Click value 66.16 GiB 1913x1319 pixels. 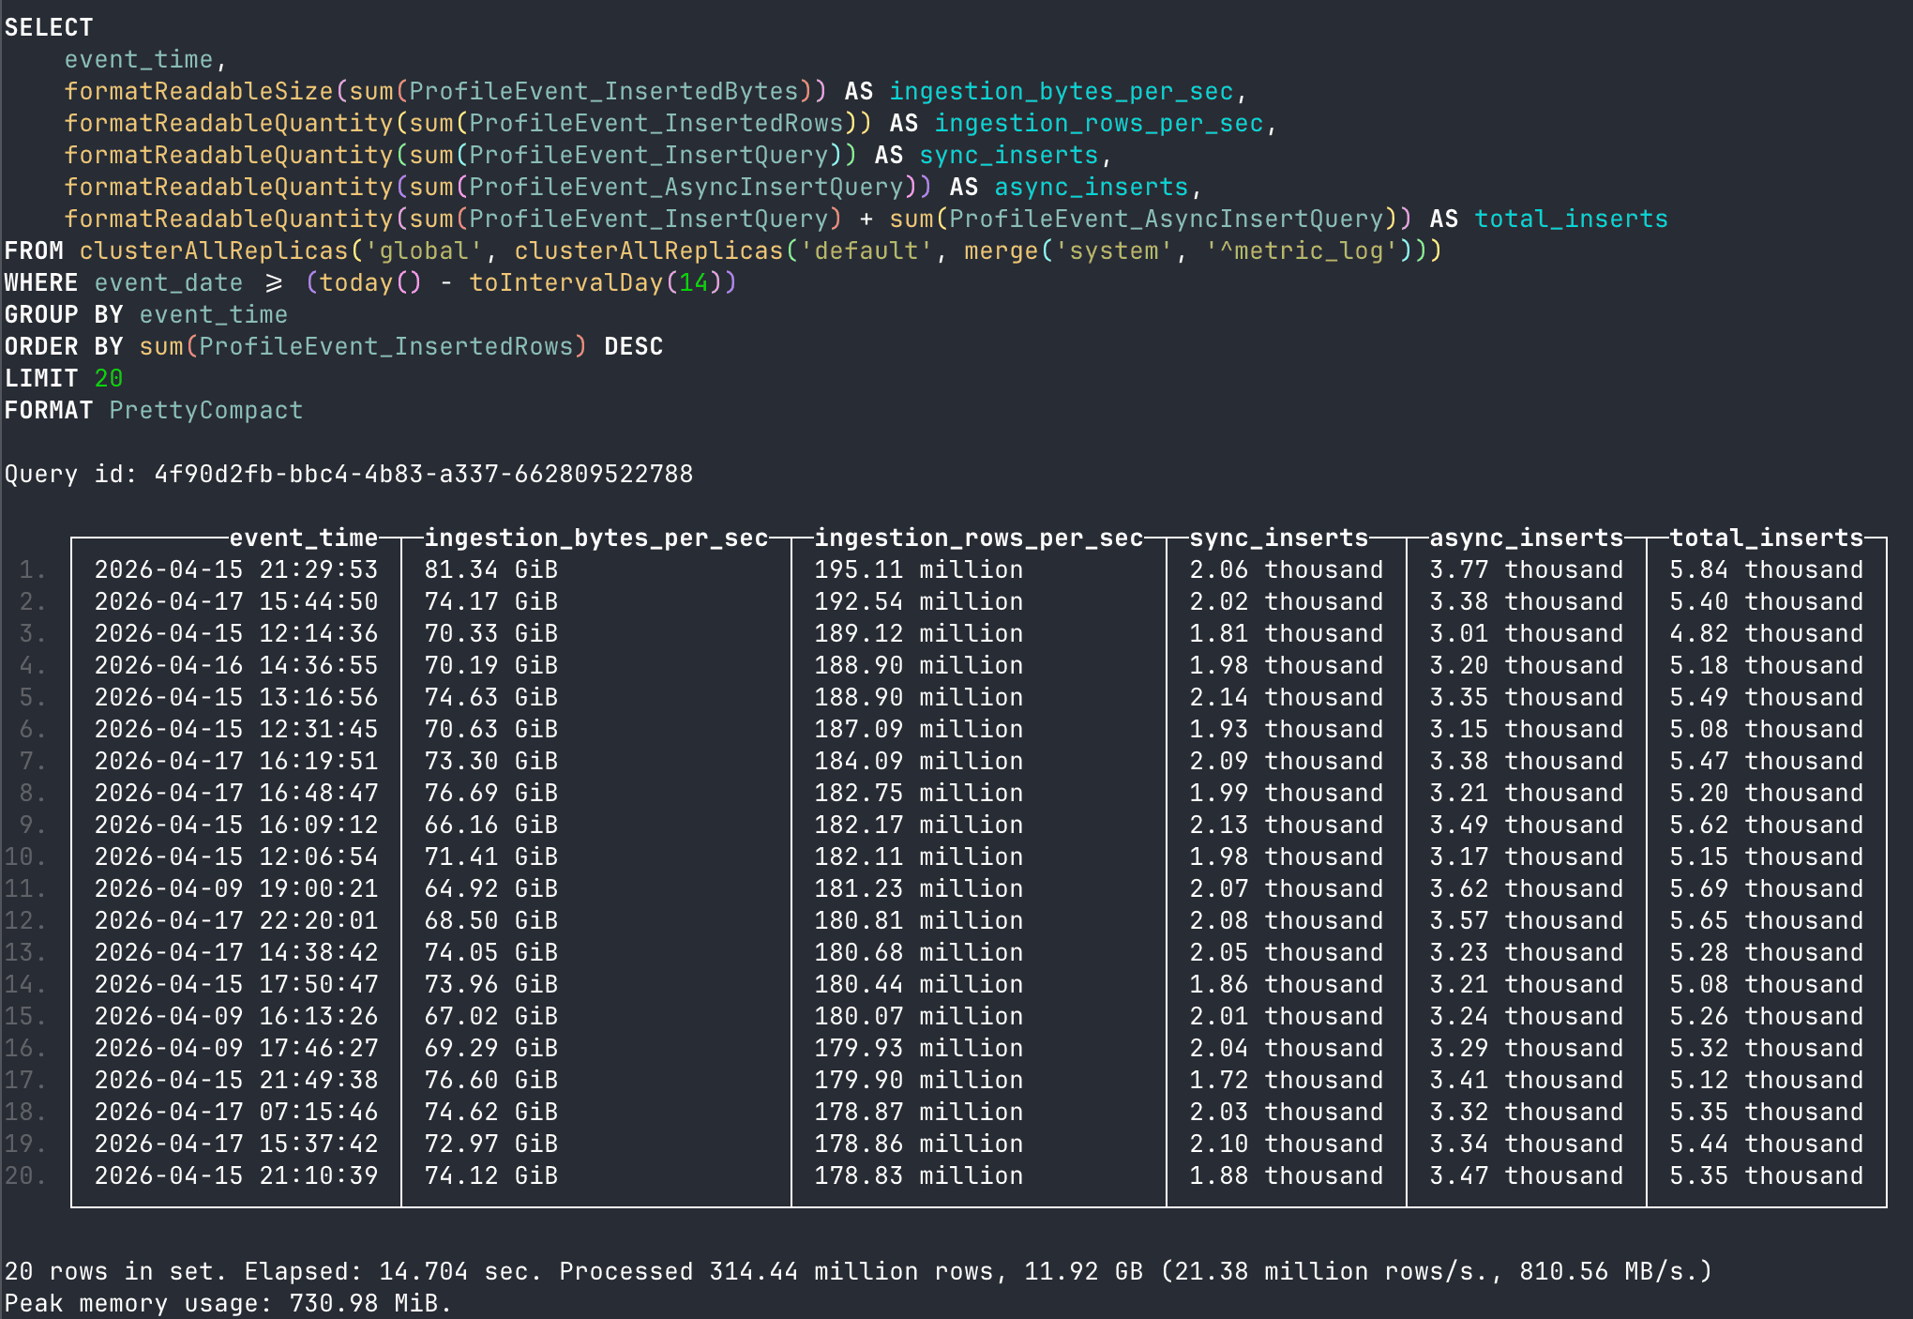pyautogui.click(x=491, y=825)
